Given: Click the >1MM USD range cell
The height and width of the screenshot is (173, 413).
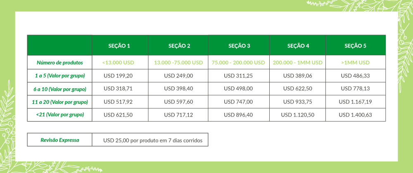Looking at the screenshot, I should 355,63.
